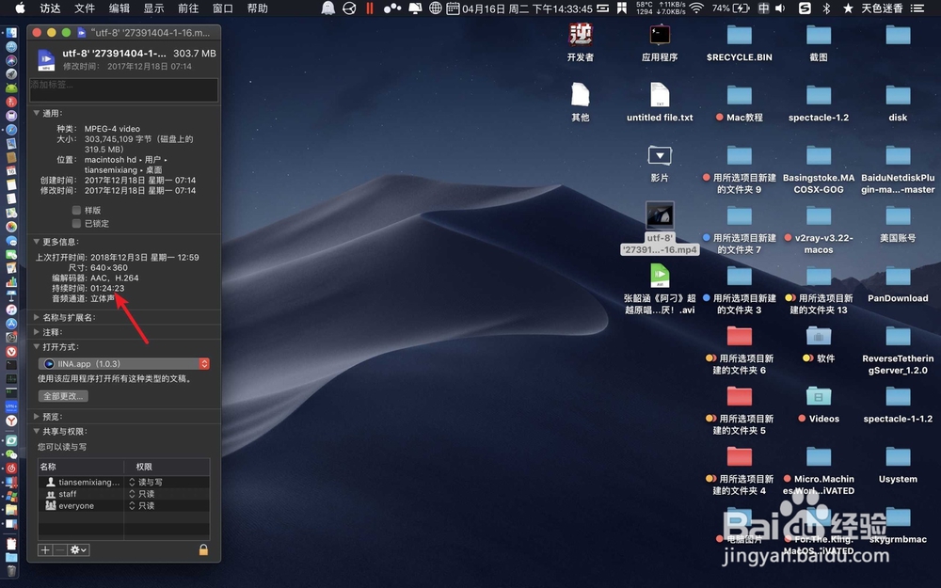Select the 张韶涵 .avi file on desktop

[x=660, y=289]
